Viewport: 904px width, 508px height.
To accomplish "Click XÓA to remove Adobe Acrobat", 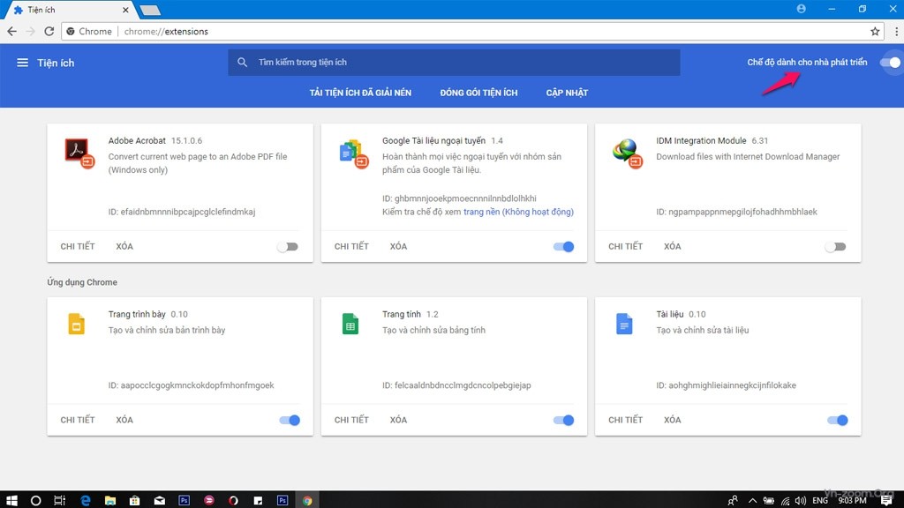I will pyautogui.click(x=124, y=247).
